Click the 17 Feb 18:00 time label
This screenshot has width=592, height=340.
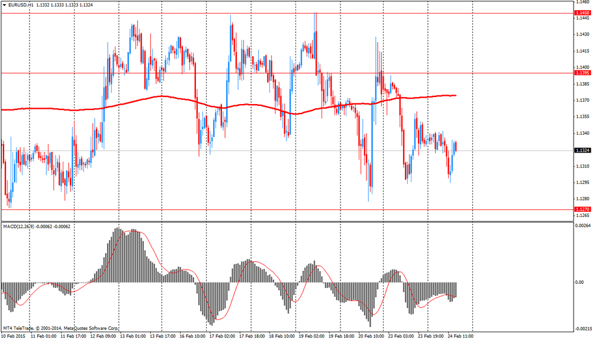(250, 336)
